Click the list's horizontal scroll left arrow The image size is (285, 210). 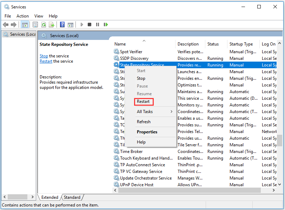[x=115, y=190]
